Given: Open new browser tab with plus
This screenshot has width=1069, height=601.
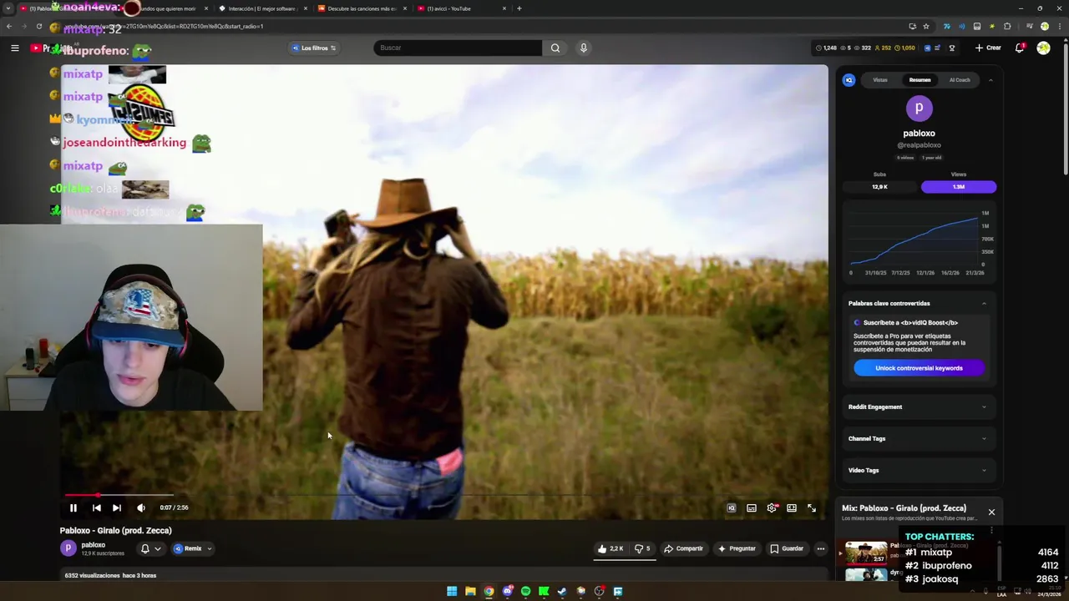Looking at the screenshot, I should click(x=519, y=8).
